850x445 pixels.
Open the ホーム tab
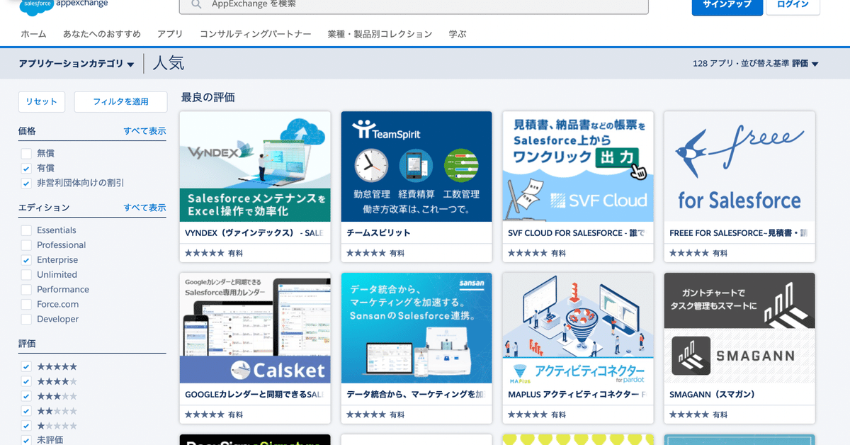33,34
